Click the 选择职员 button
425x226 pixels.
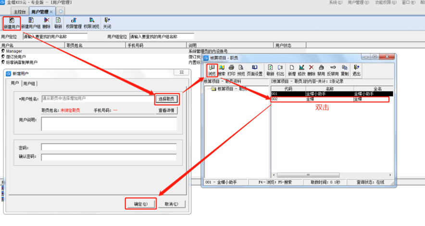(x=166, y=99)
